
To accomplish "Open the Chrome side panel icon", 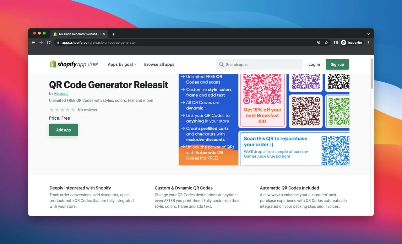I will [336, 42].
